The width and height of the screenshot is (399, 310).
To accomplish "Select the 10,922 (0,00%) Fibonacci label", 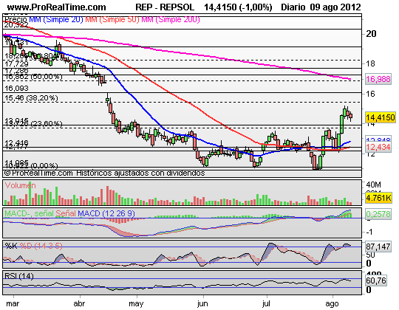I will 31,166.
